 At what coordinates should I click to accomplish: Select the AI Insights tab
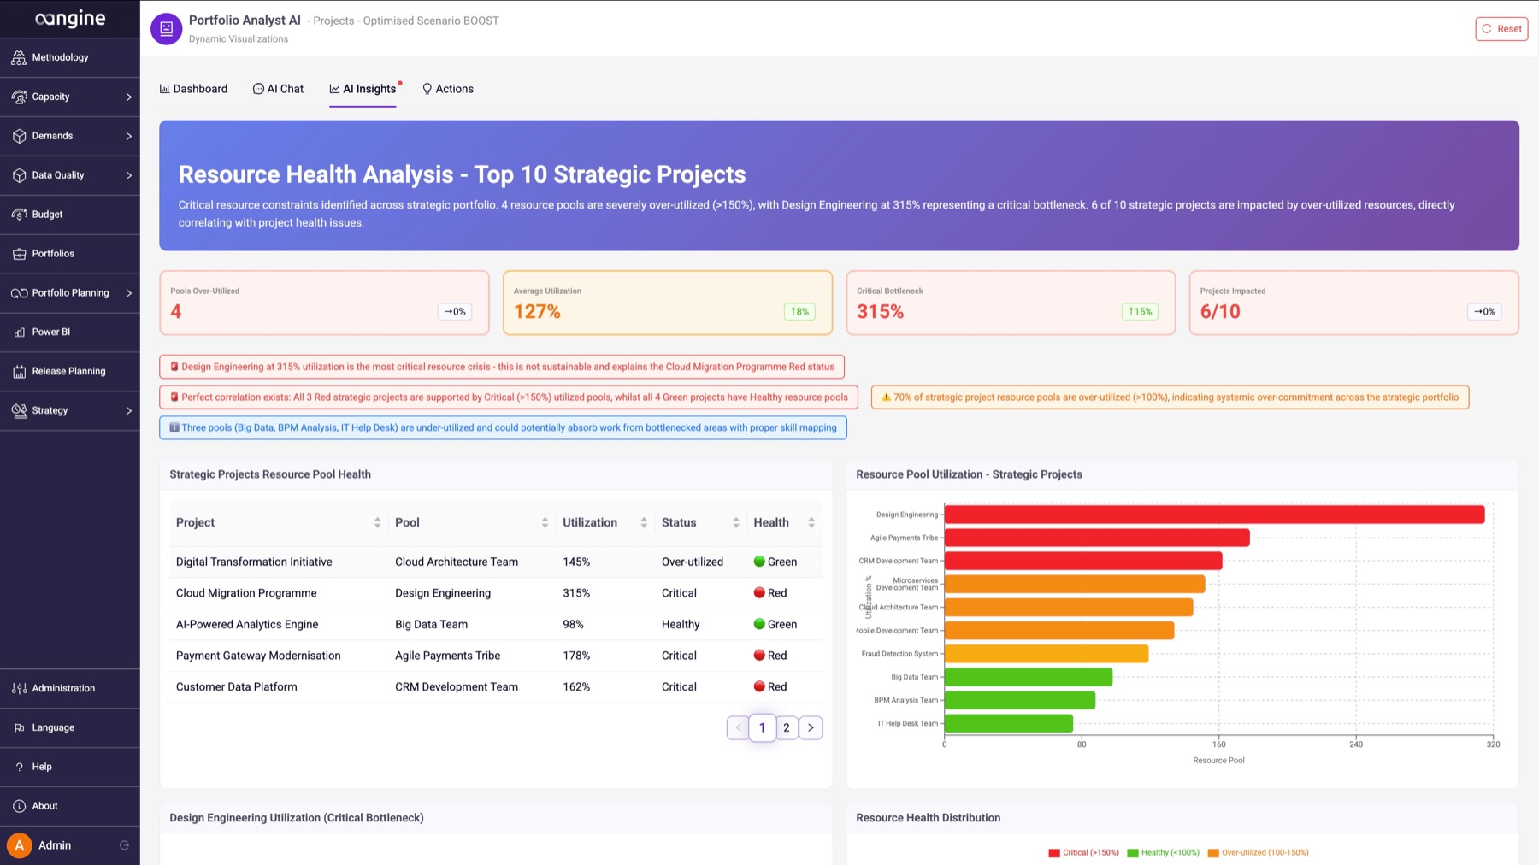363,89
